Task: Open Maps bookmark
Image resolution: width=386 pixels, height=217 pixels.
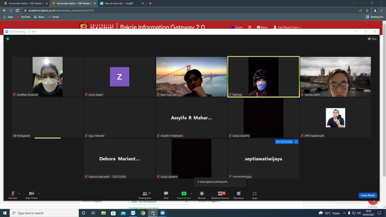Action: (39, 17)
